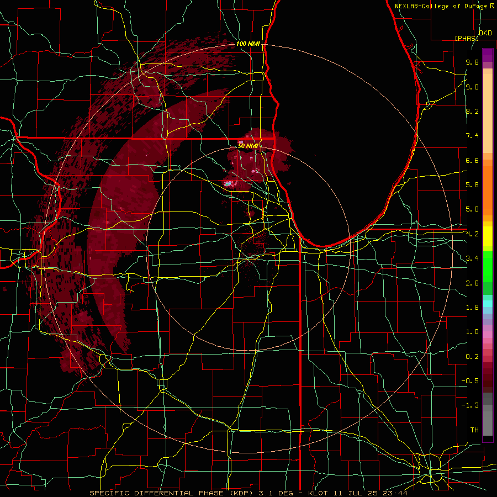Select the 0.2 value on the color scale
This screenshot has height=497, width=497.
point(472,357)
